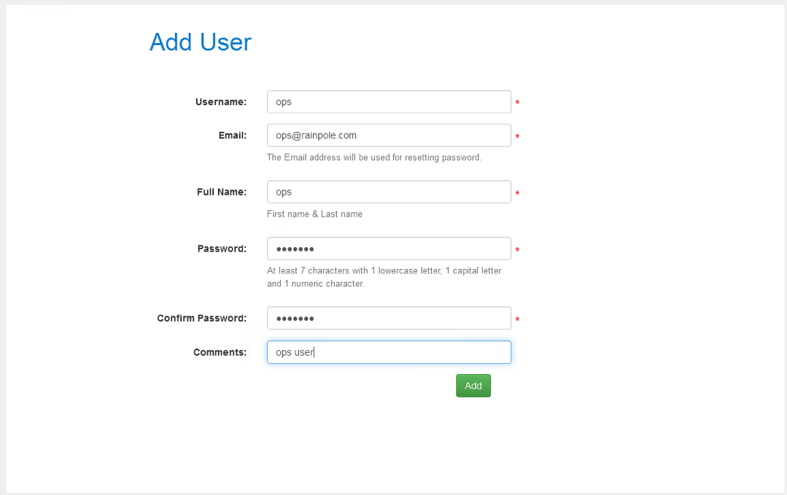Click the typed text 'ops user' in Comments
The width and height of the screenshot is (787, 495).
(293, 352)
